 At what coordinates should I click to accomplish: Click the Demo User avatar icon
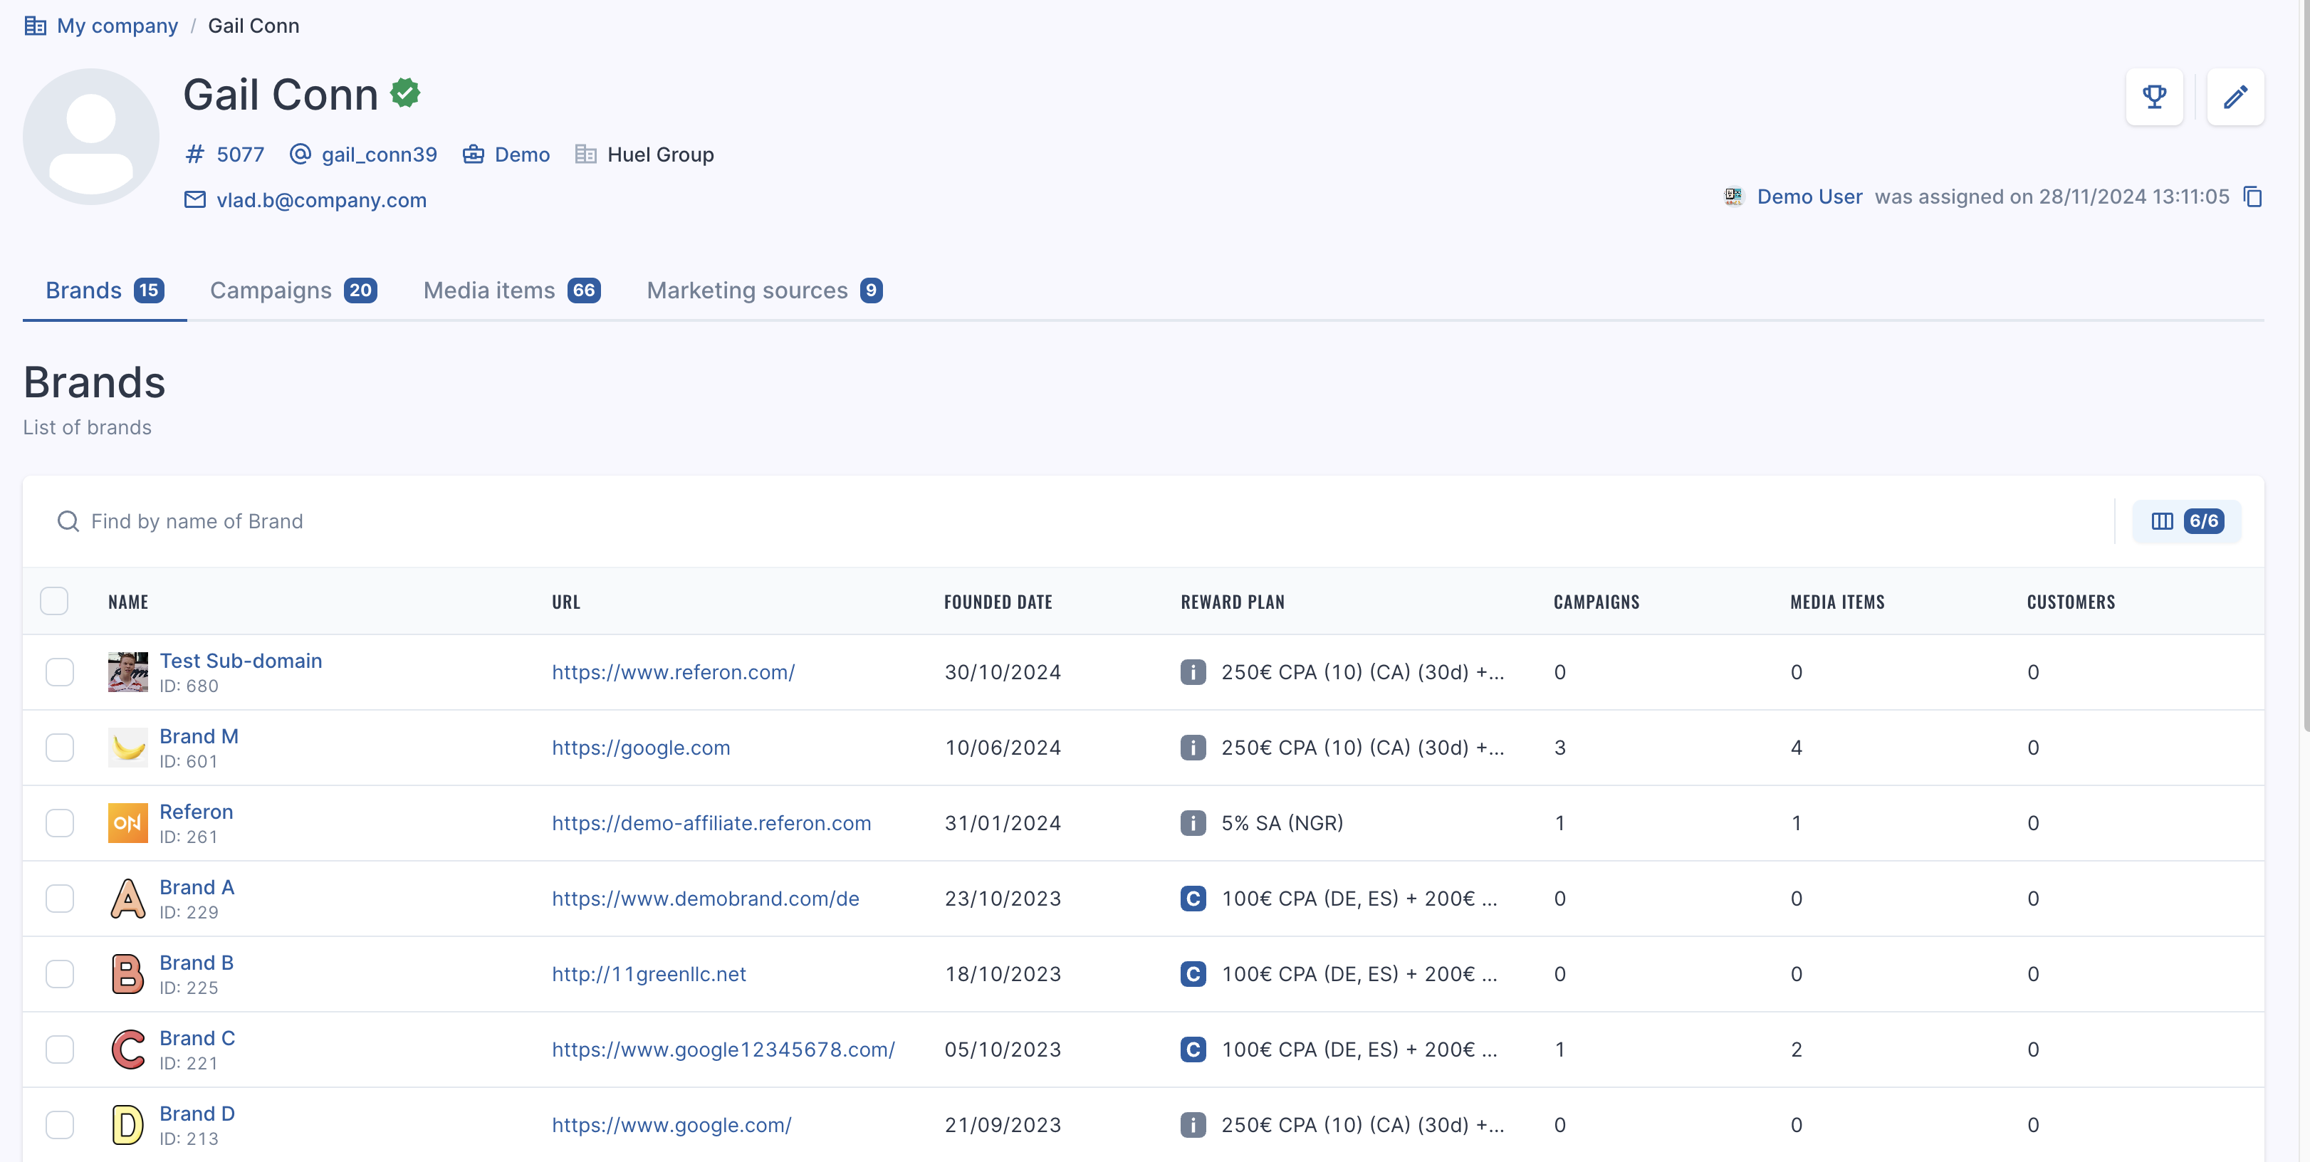(1733, 197)
